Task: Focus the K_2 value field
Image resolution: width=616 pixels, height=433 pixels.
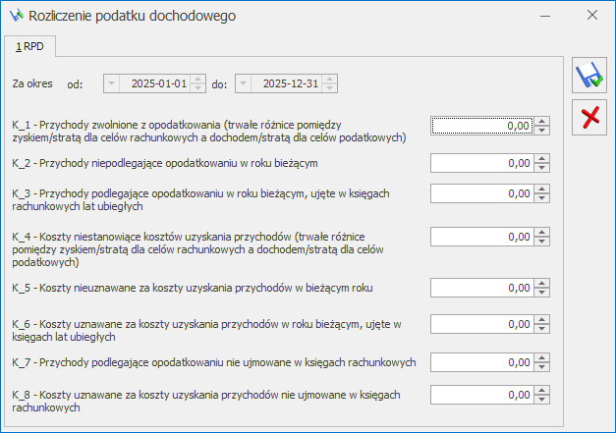Action: point(482,163)
